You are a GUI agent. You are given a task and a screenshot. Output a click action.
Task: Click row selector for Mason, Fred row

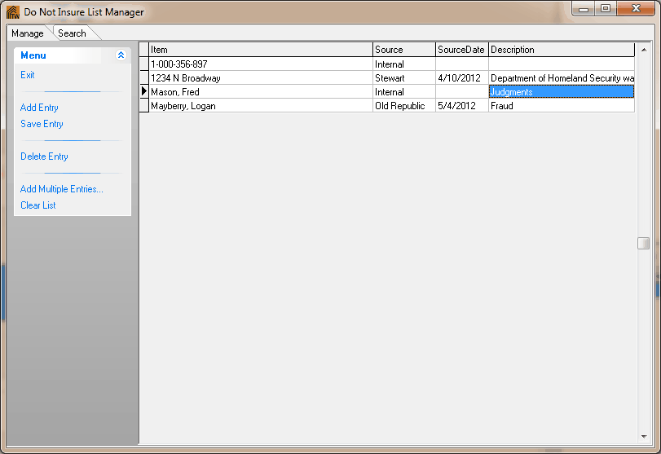pos(144,92)
